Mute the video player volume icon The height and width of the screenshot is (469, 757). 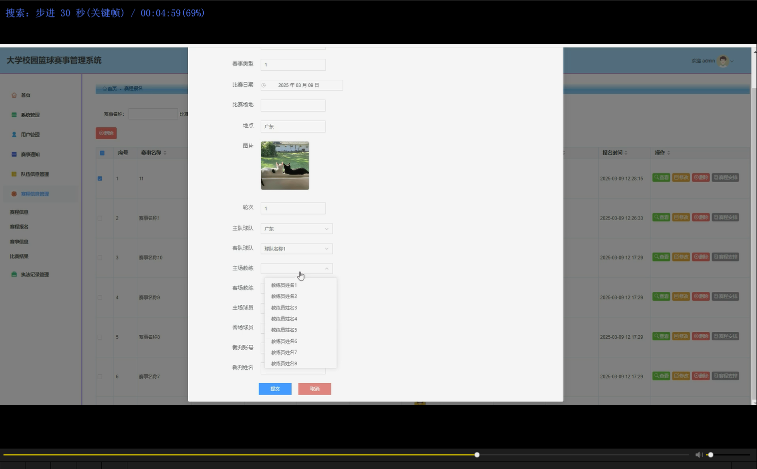click(699, 455)
